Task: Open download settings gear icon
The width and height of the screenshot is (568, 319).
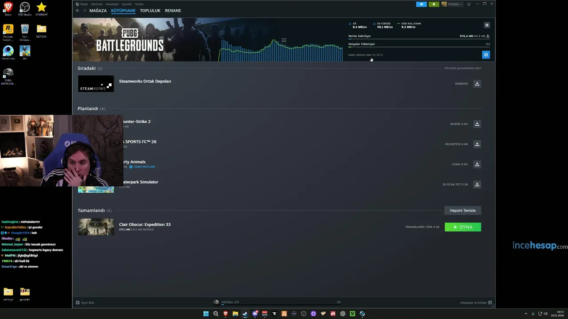Action: (487, 25)
